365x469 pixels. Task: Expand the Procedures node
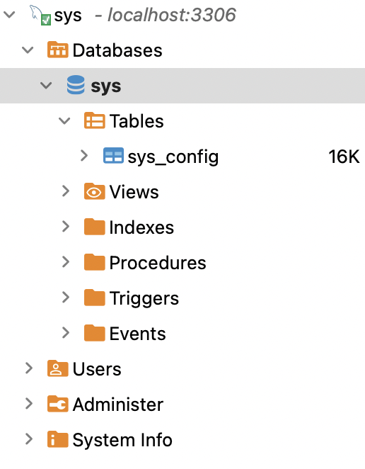66,262
